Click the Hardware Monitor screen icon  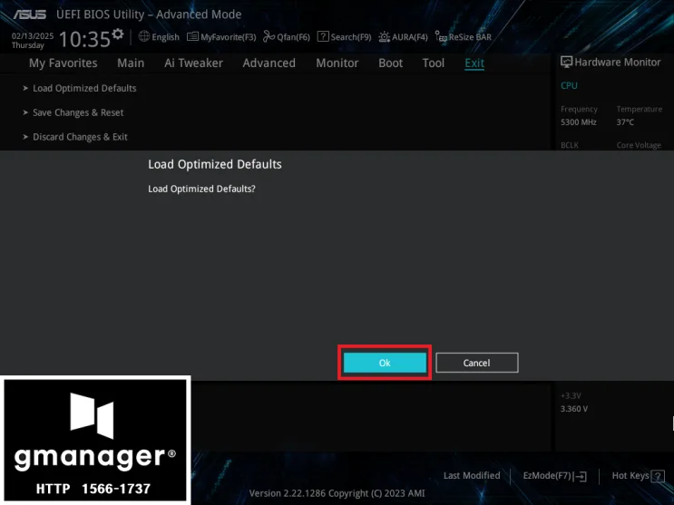567,63
